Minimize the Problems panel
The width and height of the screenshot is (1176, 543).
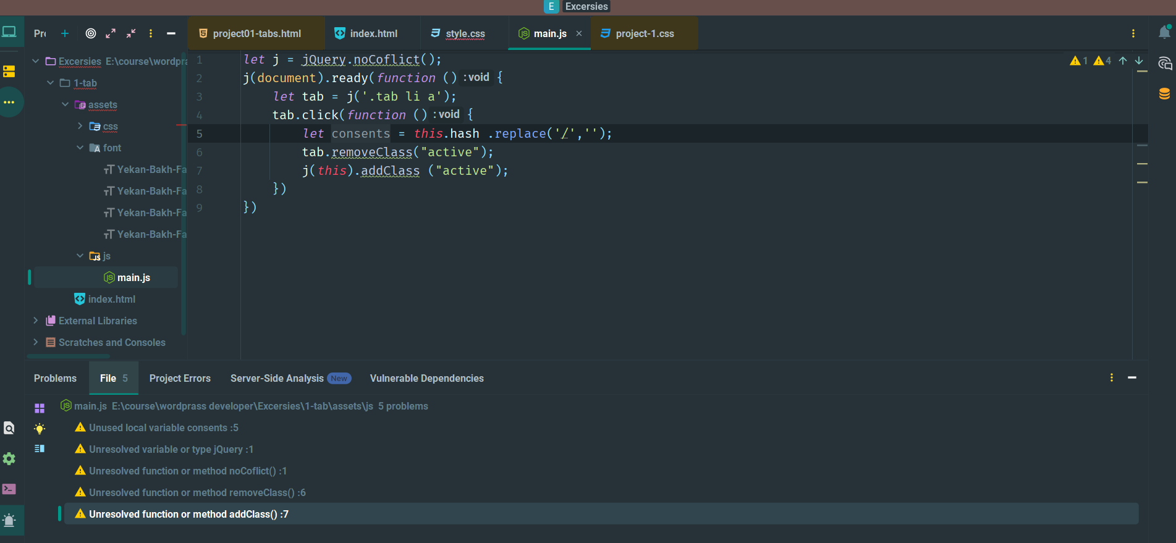point(1132,377)
